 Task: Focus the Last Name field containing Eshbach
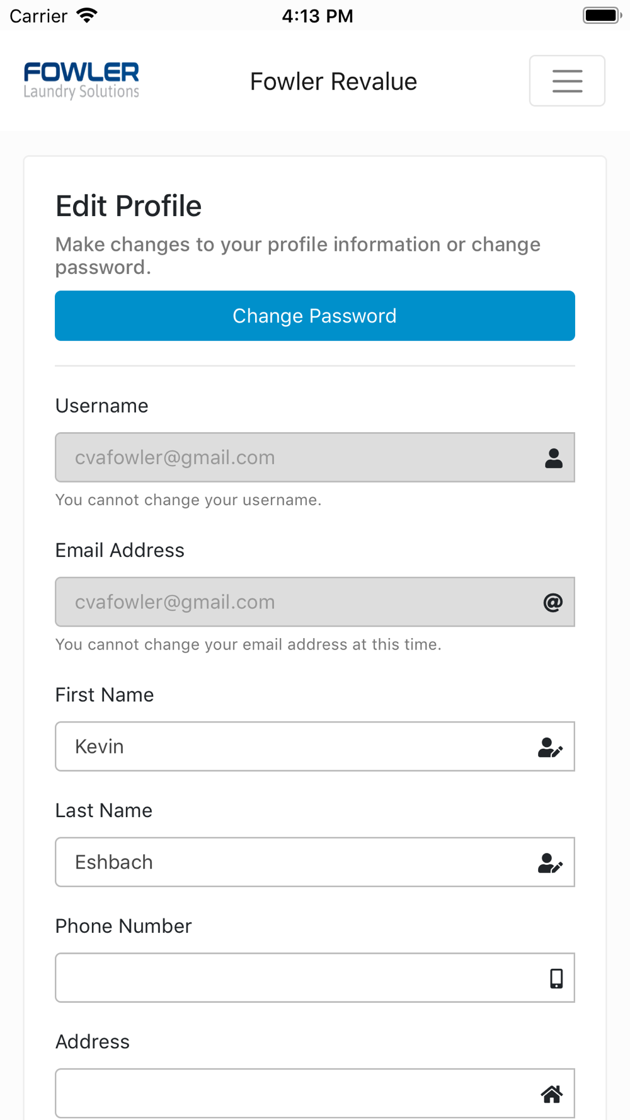[315, 862]
